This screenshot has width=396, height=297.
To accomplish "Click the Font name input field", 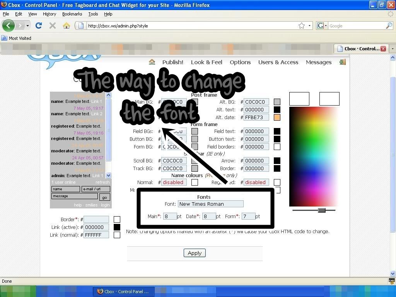I will tap(211, 204).
